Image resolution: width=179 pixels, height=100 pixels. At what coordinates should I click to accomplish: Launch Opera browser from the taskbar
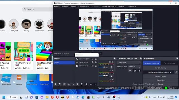click(x=57, y=97)
